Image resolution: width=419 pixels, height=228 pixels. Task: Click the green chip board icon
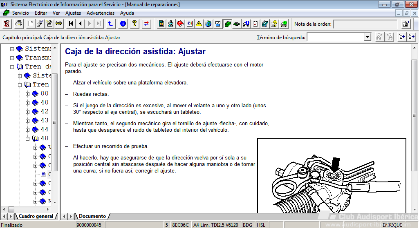click(x=161, y=24)
